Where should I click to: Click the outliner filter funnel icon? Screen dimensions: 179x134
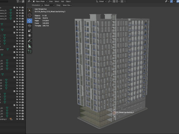pyautogui.click(x=18, y=1)
